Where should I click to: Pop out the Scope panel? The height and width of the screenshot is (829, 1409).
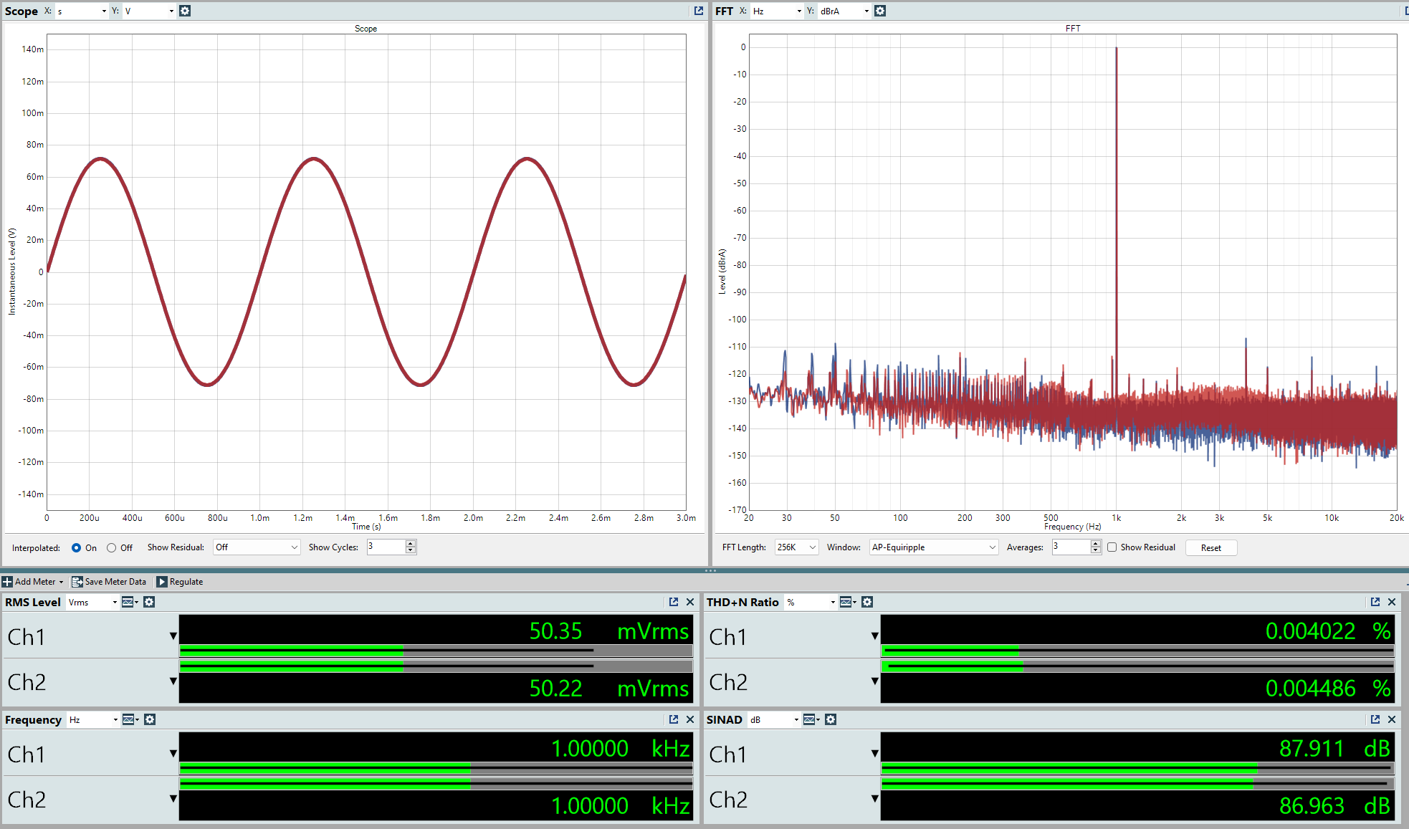point(699,11)
